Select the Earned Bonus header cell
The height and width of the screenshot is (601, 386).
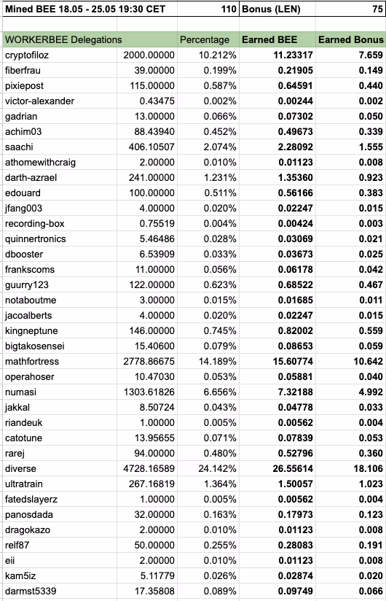tap(350, 40)
